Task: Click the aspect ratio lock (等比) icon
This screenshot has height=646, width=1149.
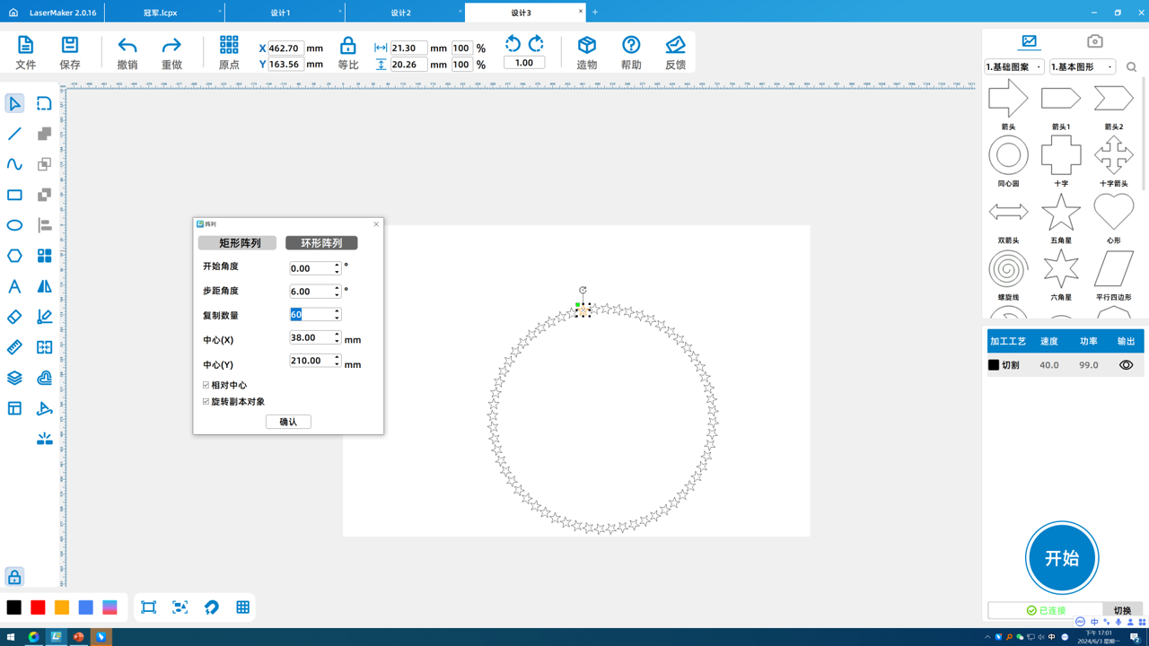Action: (x=348, y=47)
